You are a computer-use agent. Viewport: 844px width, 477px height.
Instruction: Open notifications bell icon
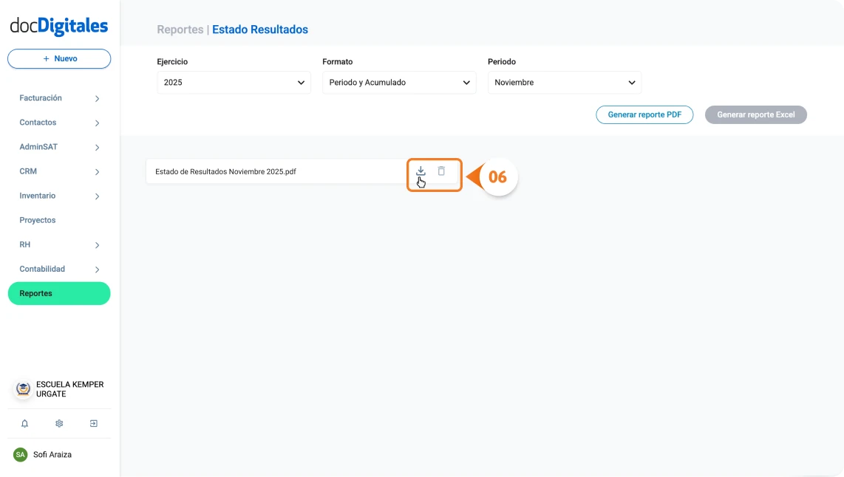pos(24,424)
